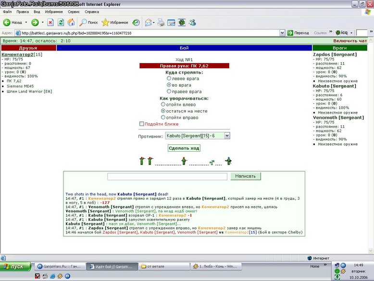Select 'левее врага' shooting option
The height and width of the screenshot is (281, 374).
pos(169,78)
